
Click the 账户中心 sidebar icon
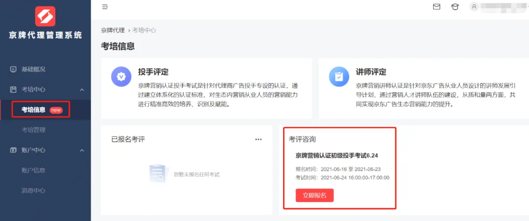[x=14, y=150]
